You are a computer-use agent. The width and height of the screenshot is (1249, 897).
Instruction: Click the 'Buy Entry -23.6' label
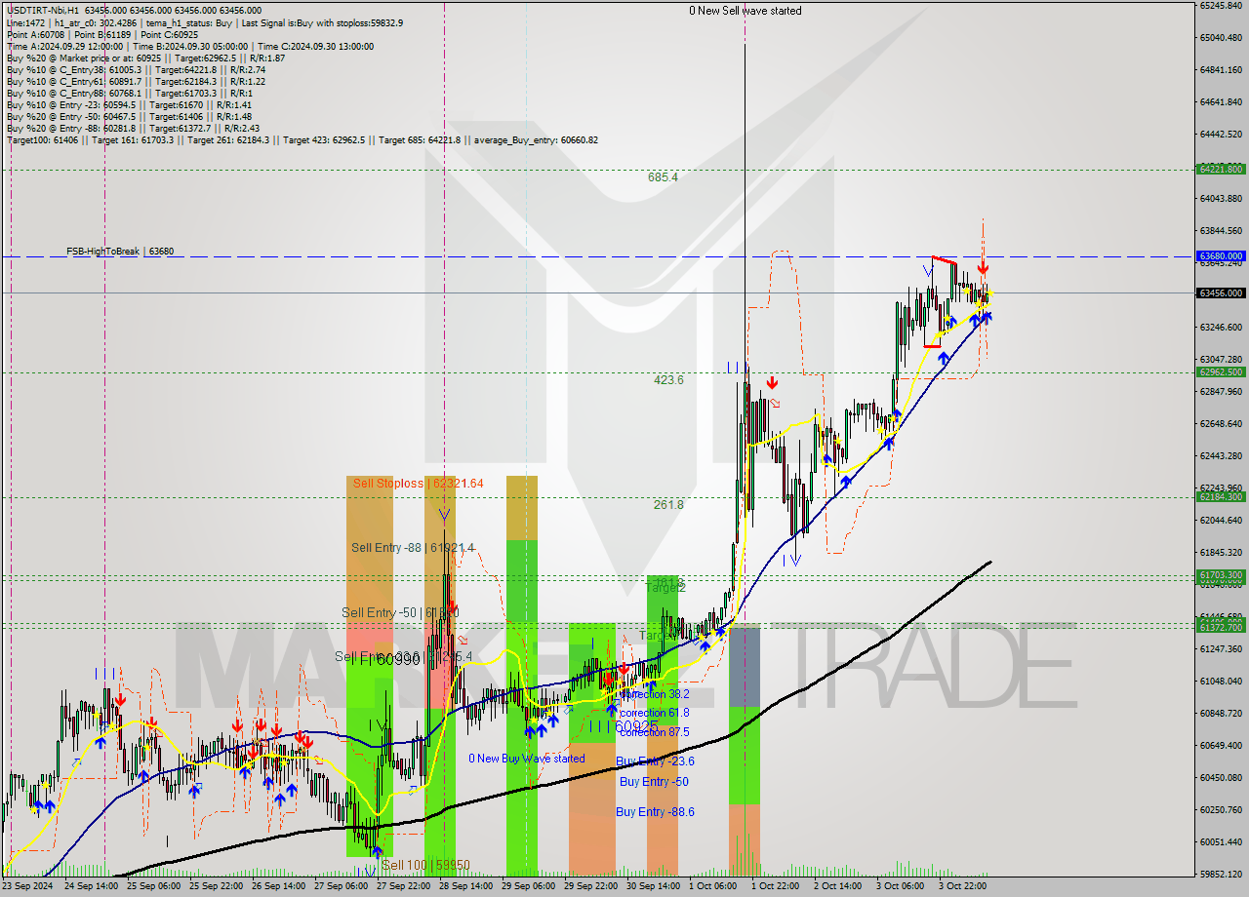656,761
